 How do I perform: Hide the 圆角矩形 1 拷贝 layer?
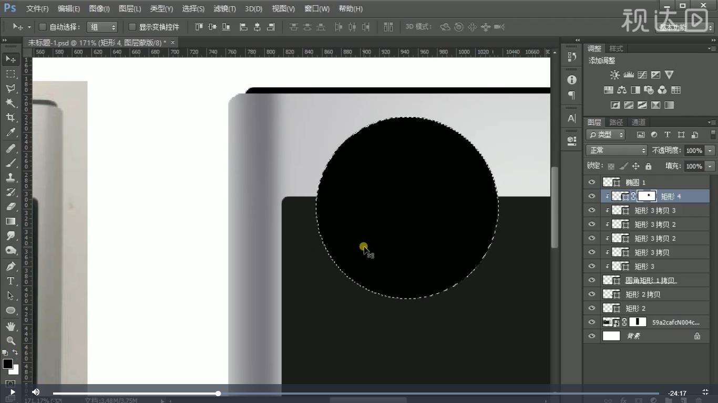coord(592,280)
